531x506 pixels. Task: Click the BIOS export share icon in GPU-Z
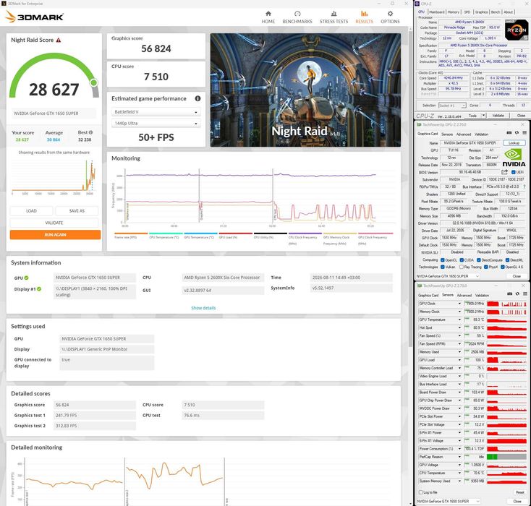pyautogui.click(x=504, y=172)
